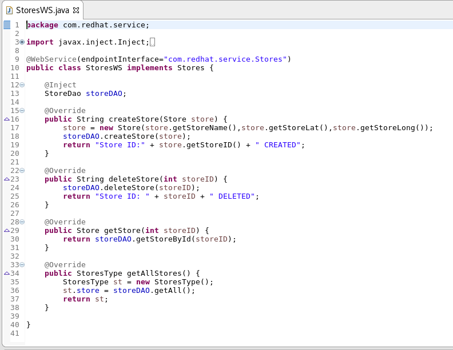Click the override marker beside line 16
Viewport: 453px width, 350px height.
[7, 119]
